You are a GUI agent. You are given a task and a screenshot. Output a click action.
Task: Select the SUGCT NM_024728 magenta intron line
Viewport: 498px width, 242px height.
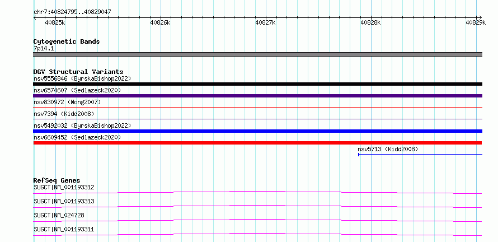[x=257, y=220]
